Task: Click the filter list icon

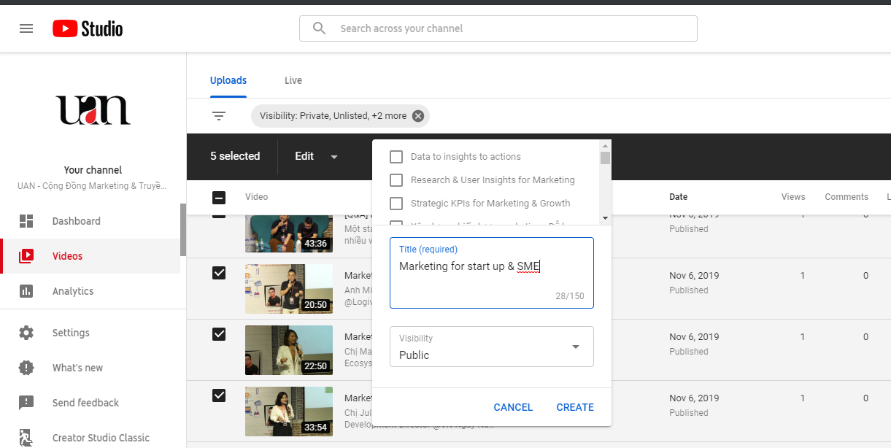Action: pyautogui.click(x=219, y=116)
